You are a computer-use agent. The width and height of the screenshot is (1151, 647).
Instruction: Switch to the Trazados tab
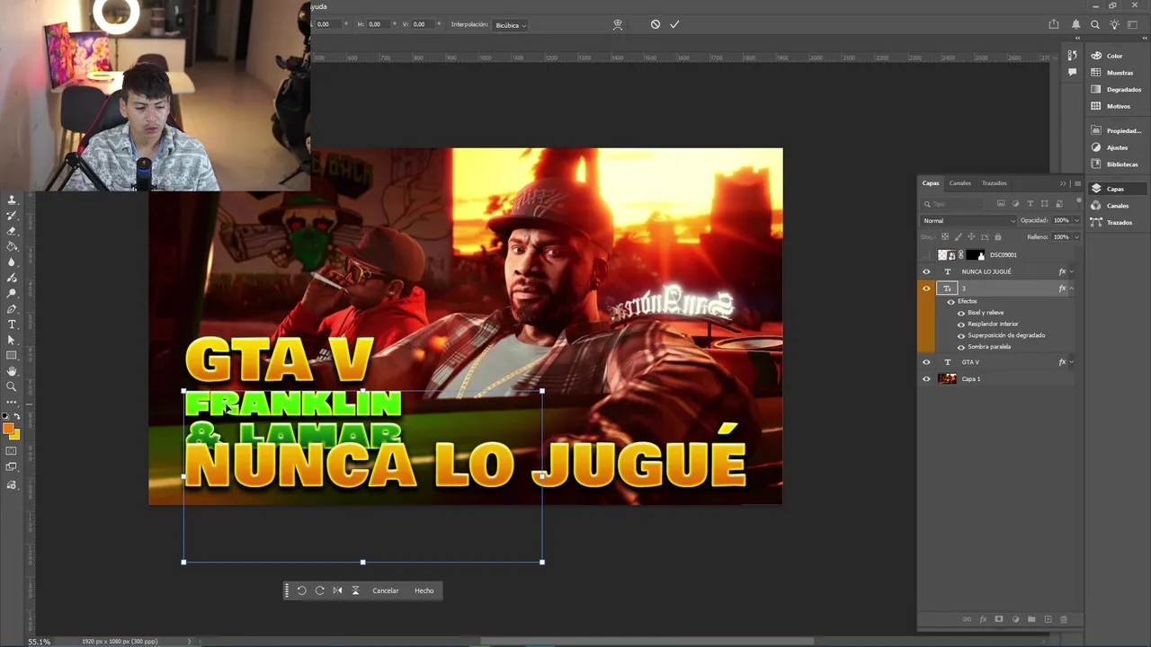pos(995,183)
